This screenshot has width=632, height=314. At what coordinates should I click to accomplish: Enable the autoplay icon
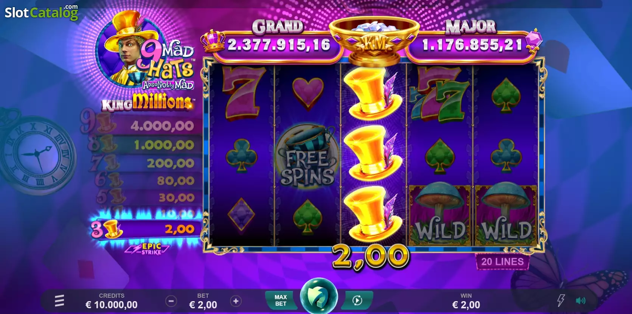point(357,300)
